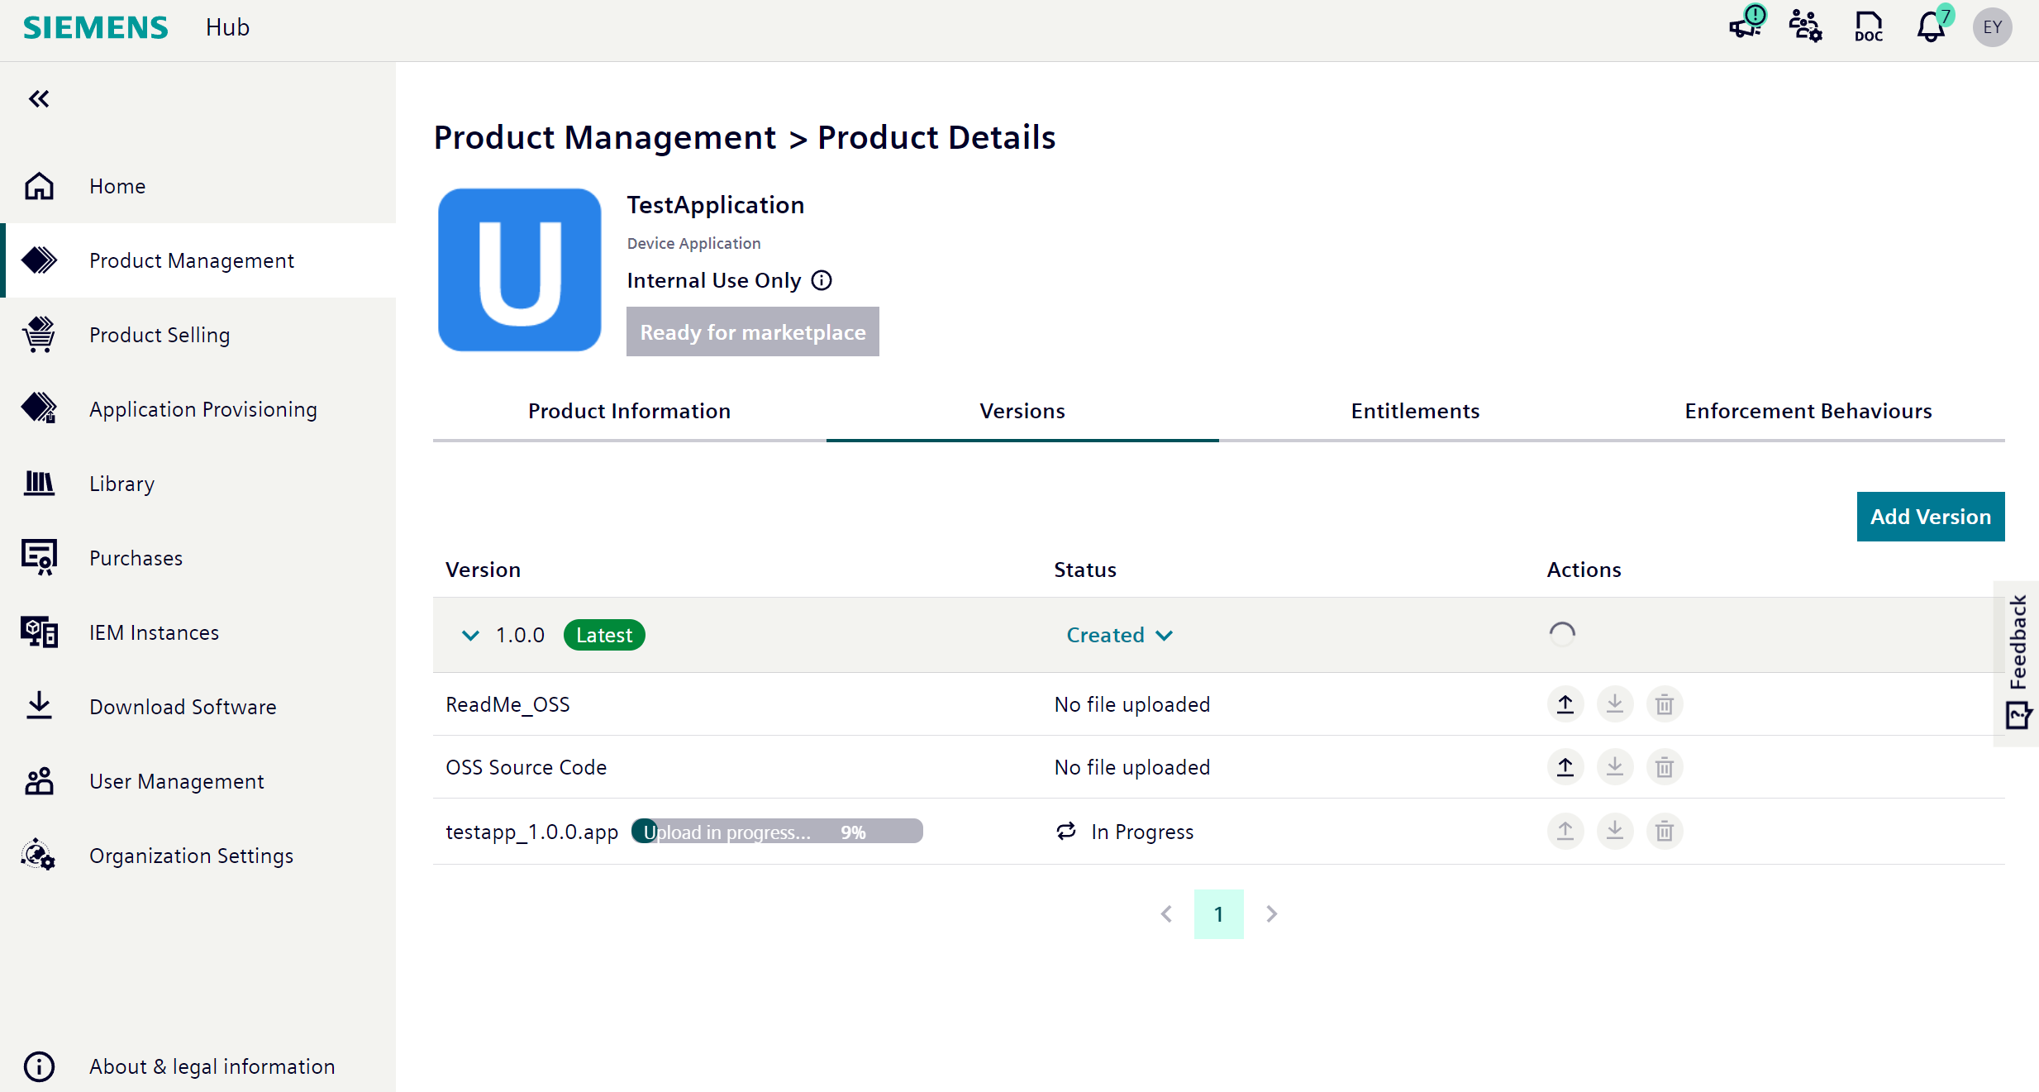Open the Feedback side panel
Viewport: 2039px width, 1092px height.
2018,663
